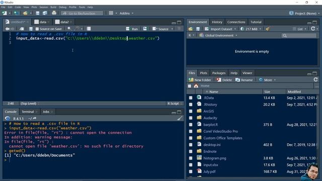Open memory usage 217 MiB dropdown
Screen dimensions: 322x181
pyautogui.click(x=251, y=29)
